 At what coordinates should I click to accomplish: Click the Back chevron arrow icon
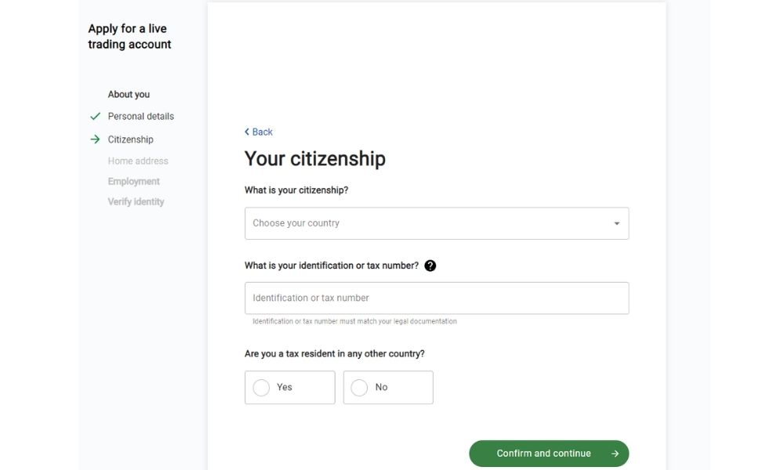click(247, 132)
